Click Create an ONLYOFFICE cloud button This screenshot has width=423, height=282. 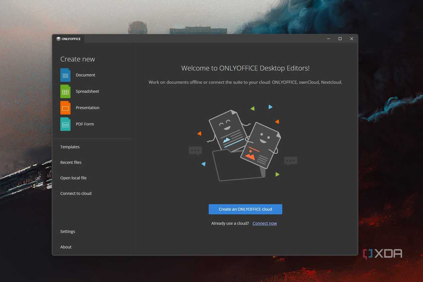tap(245, 209)
